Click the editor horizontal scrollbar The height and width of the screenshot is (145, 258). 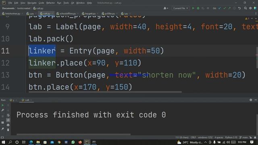click(x=105, y=92)
